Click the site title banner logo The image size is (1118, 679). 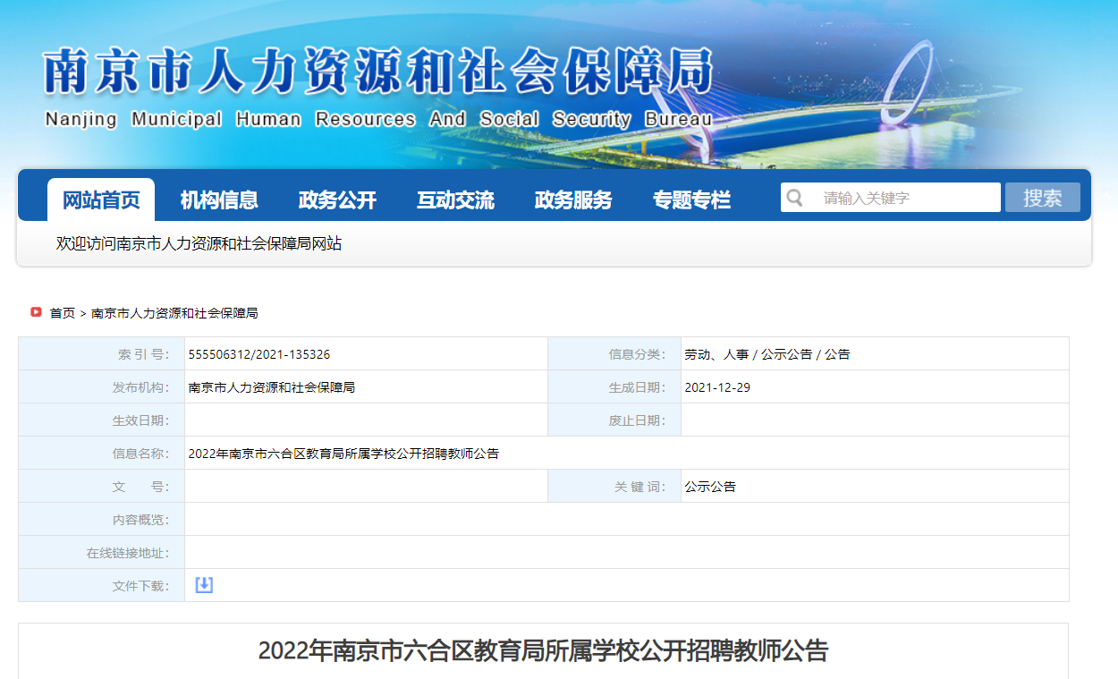click(x=377, y=72)
